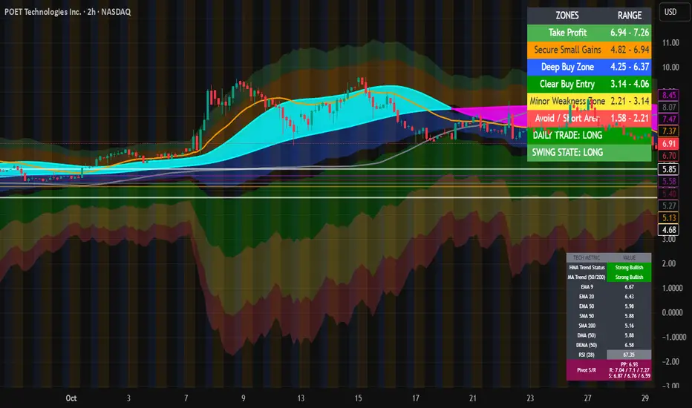This screenshot has width=692, height=408.
Task: Click the 5.27 price label
Action: pos(669,206)
